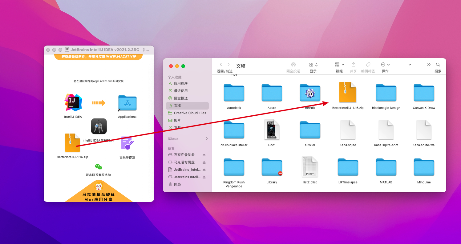
Task: Select the Kana.sqlite file
Action: pyautogui.click(x=348, y=130)
